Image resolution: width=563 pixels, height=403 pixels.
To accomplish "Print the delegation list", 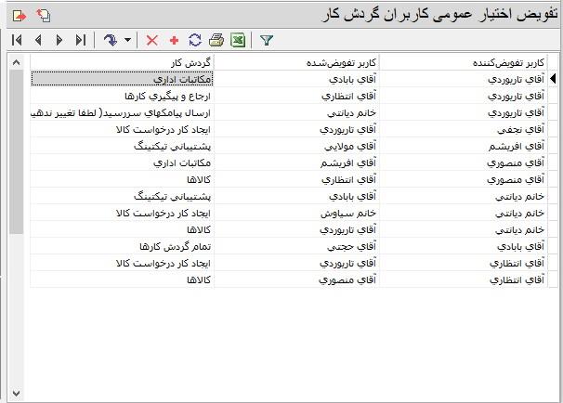I will coord(216,41).
